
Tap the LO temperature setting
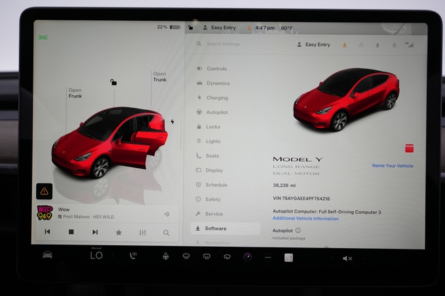click(97, 256)
